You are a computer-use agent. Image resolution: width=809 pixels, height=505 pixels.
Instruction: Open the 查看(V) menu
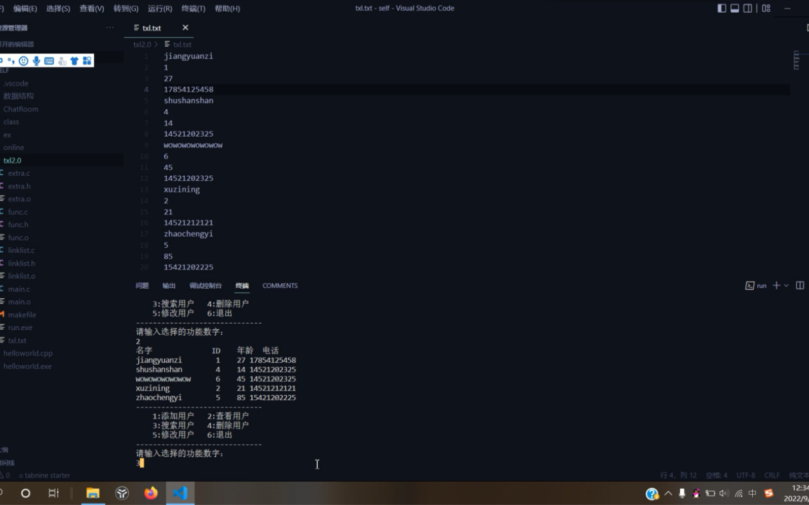pos(92,8)
